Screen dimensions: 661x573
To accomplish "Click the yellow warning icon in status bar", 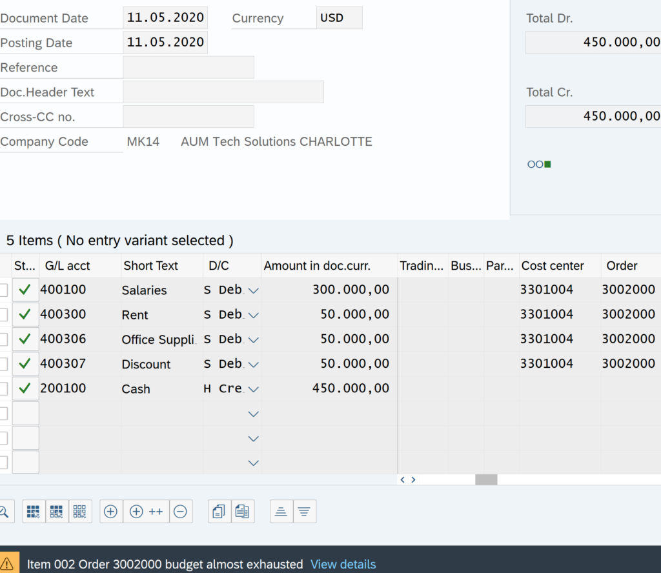I will (x=8, y=564).
